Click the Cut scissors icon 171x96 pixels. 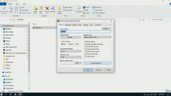pyautogui.click(x=20, y=7)
